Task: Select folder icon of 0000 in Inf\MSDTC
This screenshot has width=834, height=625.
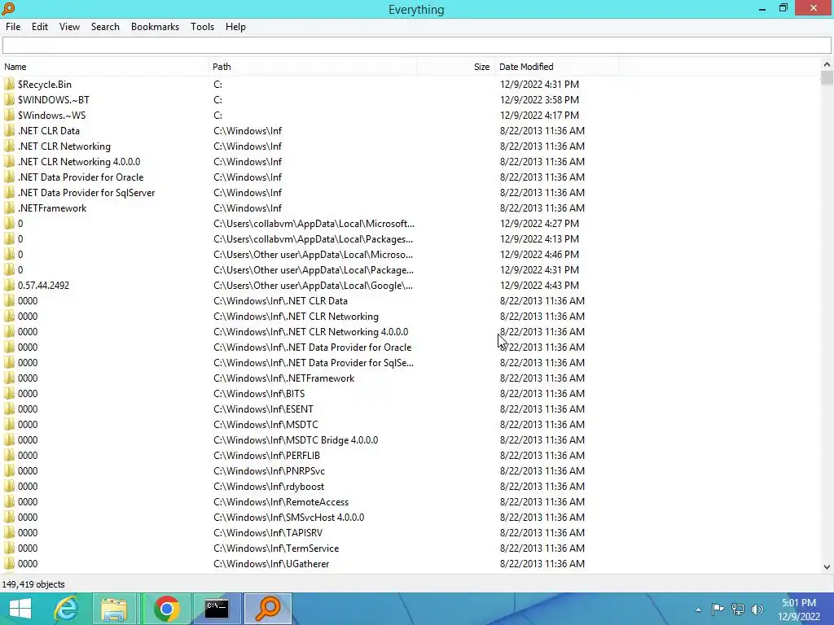Action: [x=9, y=424]
